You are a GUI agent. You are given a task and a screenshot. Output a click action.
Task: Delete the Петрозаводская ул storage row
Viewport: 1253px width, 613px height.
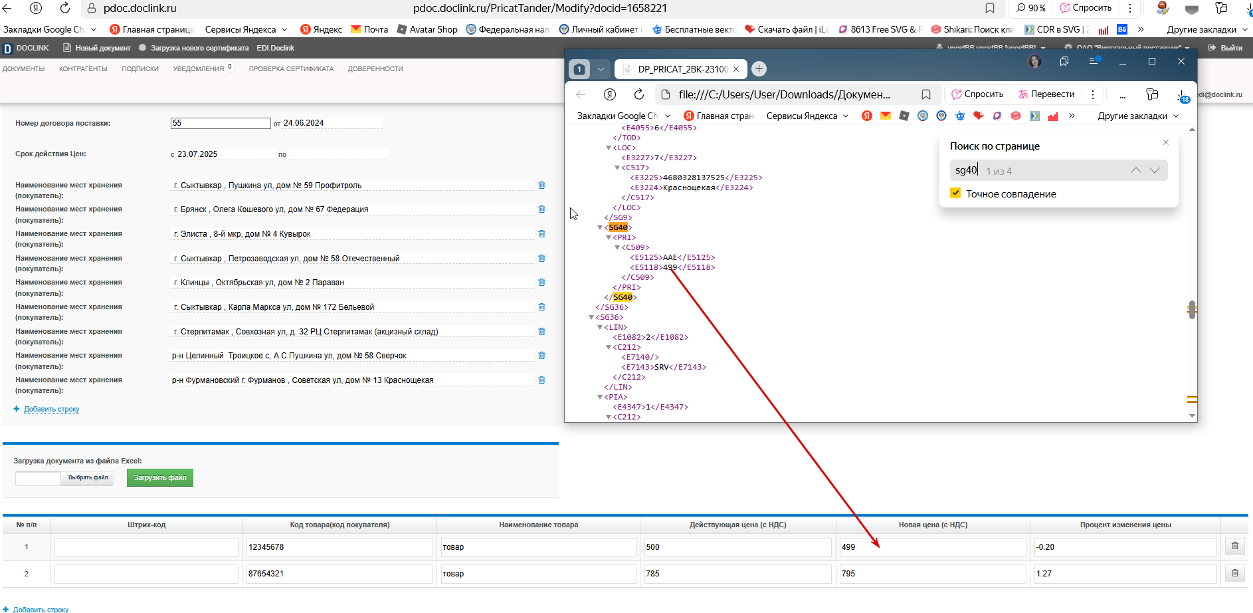pyautogui.click(x=541, y=258)
